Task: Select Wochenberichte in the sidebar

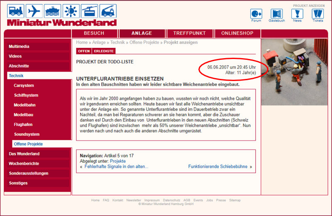Action: point(38,163)
